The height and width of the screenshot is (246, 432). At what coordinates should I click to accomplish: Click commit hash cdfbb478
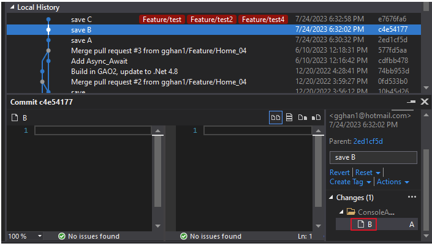coord(393,61)
